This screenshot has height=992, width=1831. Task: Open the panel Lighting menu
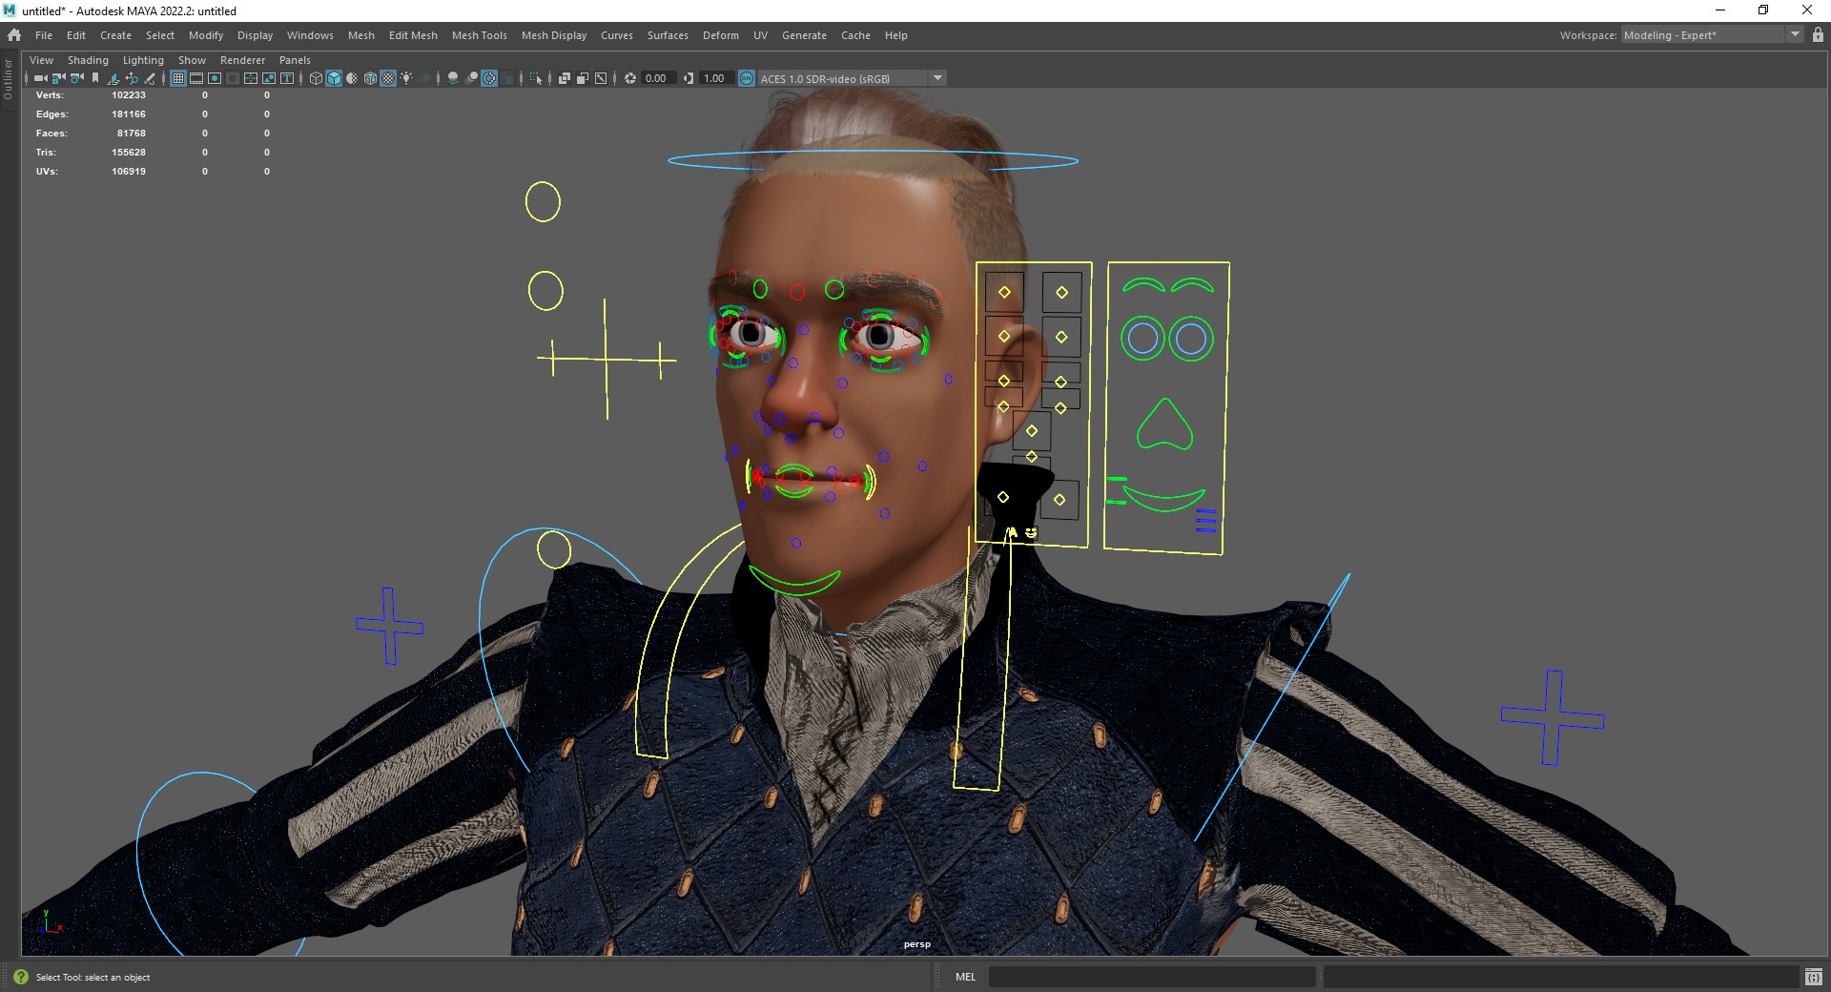[x=143, y=60]
